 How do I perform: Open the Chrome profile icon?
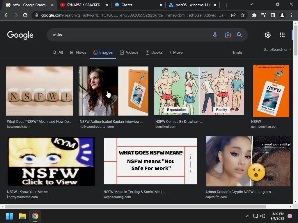click(x=282, y=15)
